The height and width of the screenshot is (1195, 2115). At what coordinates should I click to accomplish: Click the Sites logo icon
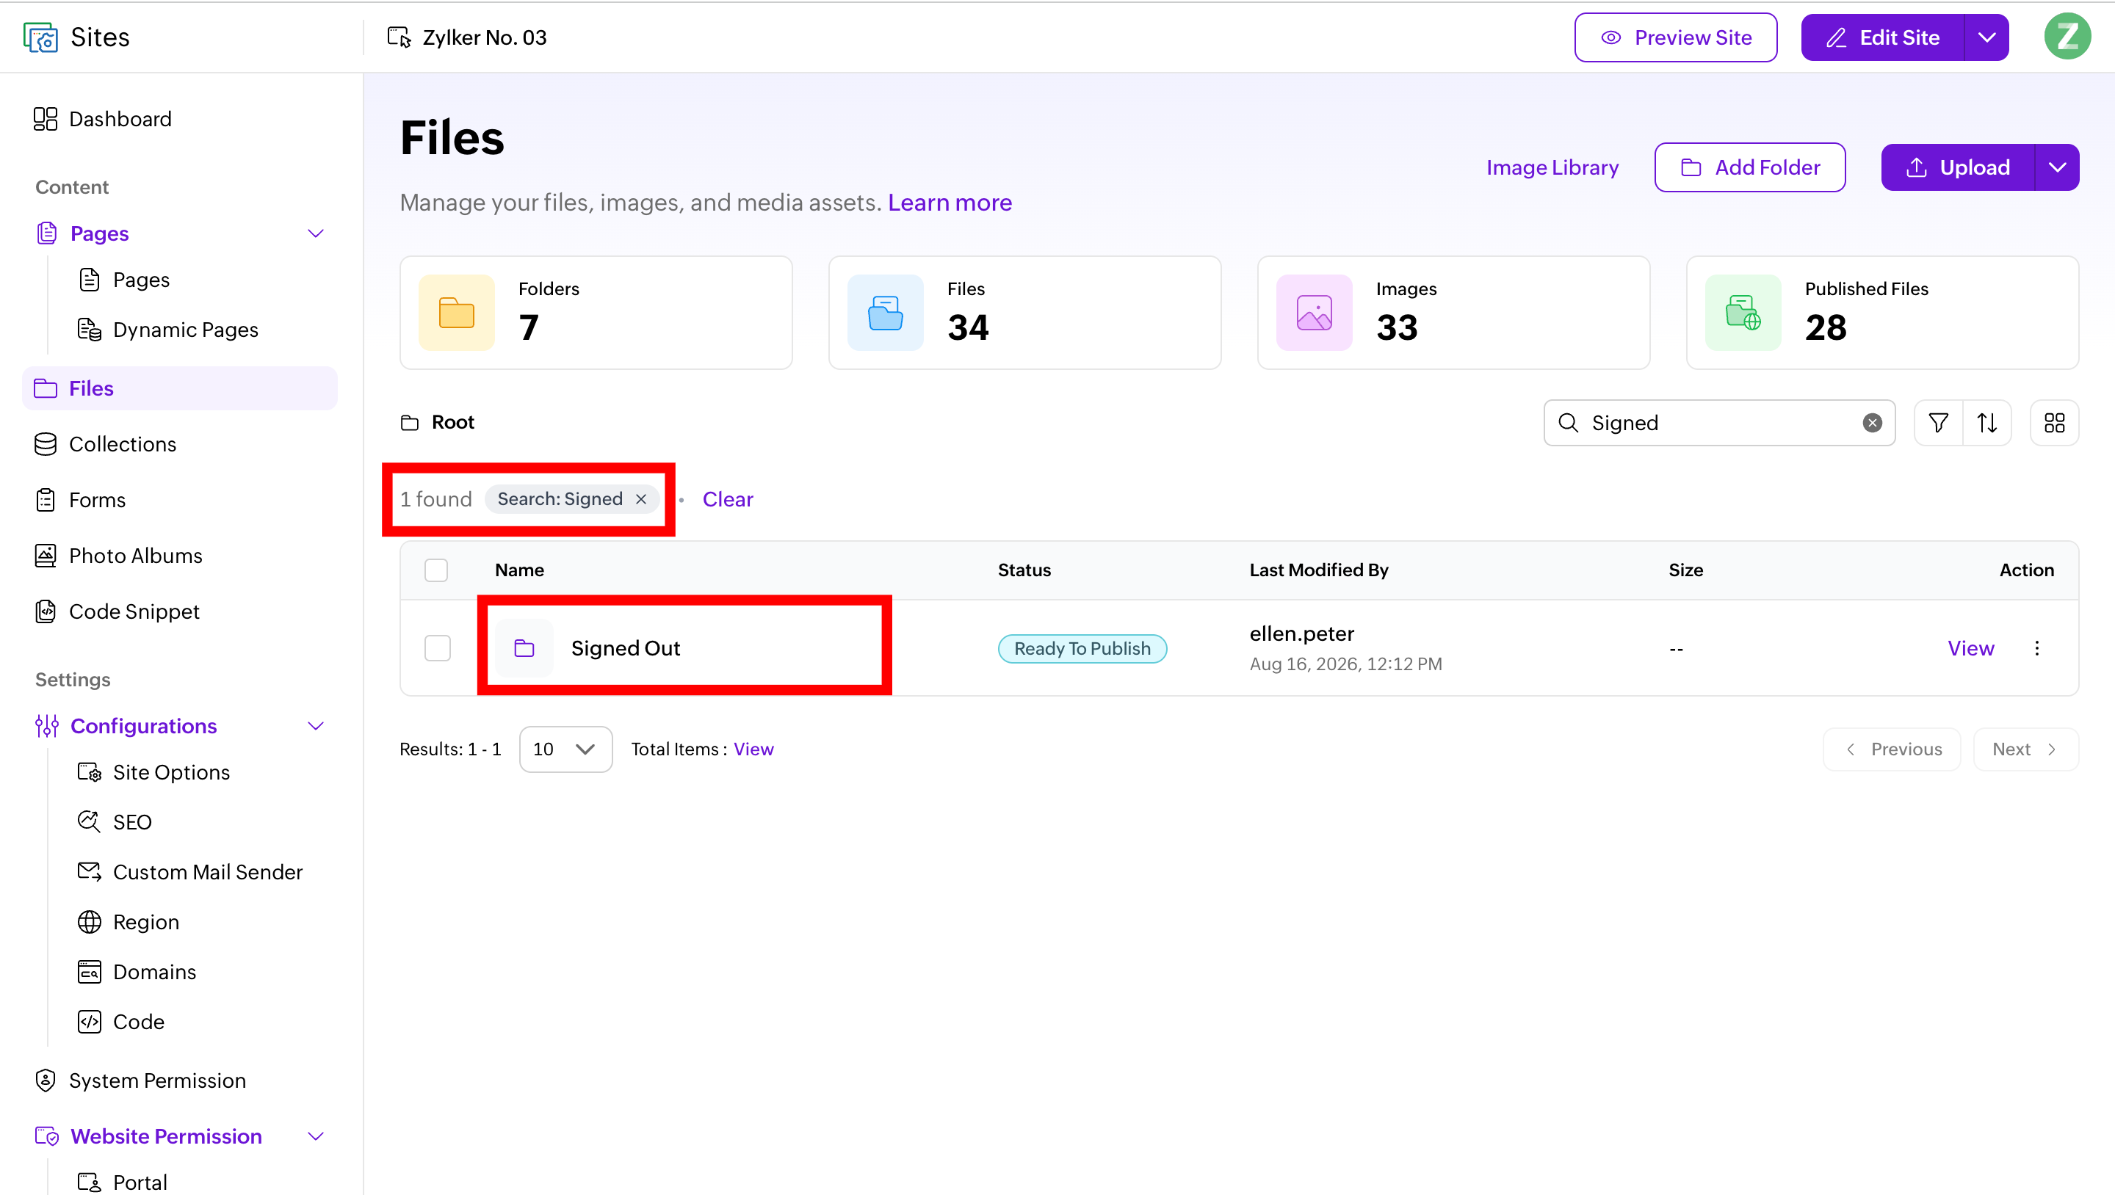click(40, 37)
